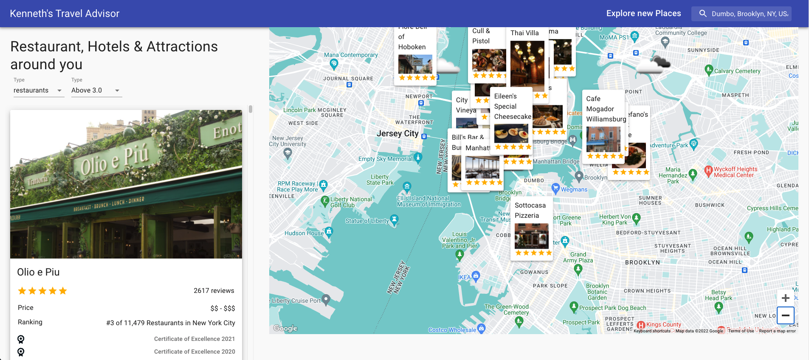This screenshot has width=809, height=360.
Task: Select the Eileen's Special Cheesecake map card
Action: point(511,121)
